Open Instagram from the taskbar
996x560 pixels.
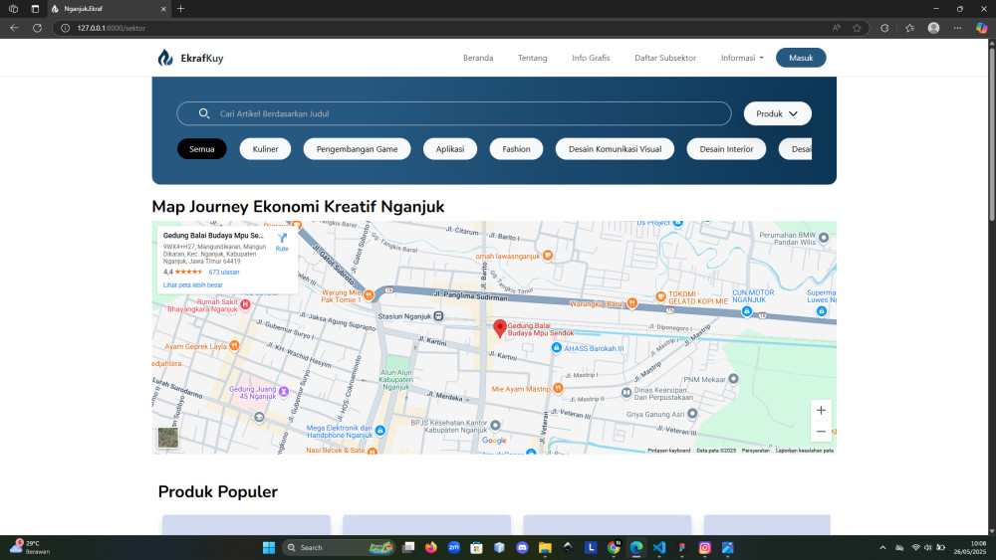coord(704,547)
